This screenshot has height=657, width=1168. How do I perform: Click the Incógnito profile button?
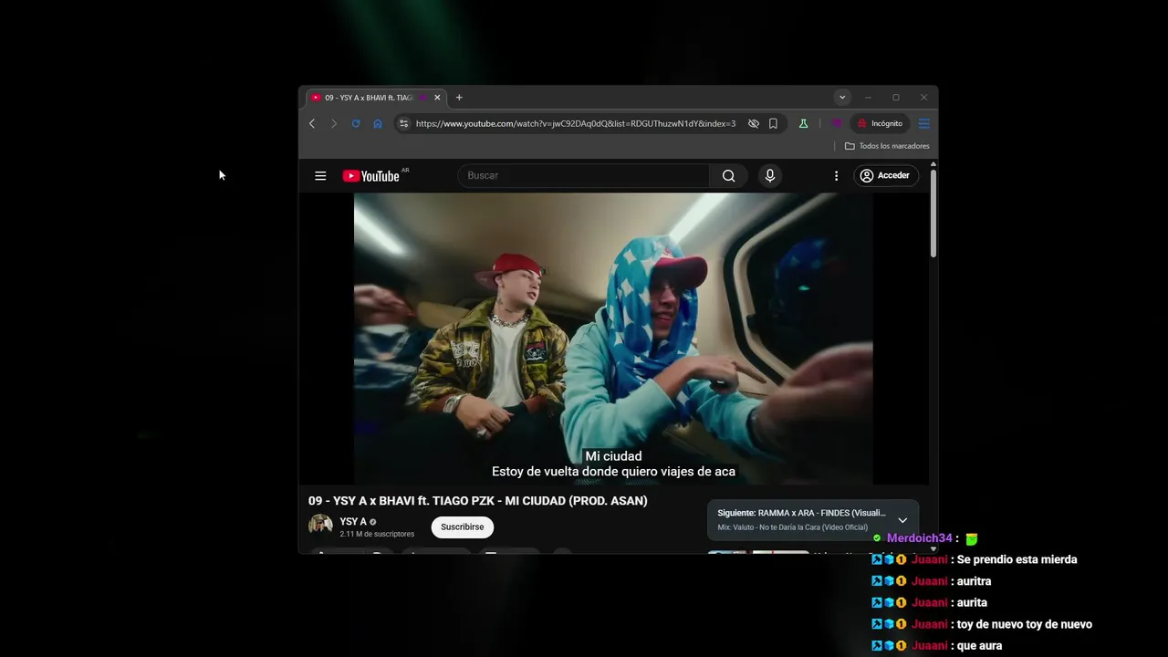[880, 123]
